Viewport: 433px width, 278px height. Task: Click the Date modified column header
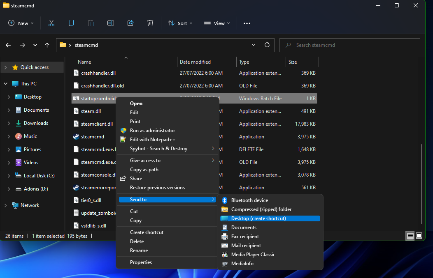pos(195,62)
